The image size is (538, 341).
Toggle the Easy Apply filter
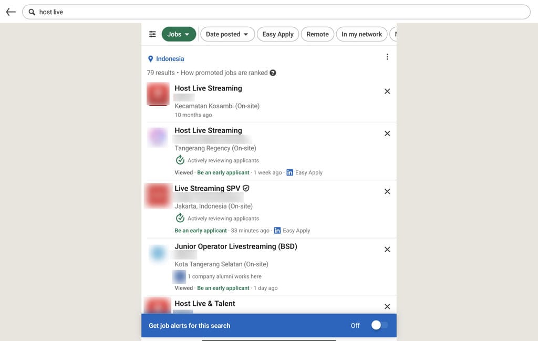click(277, 34)
